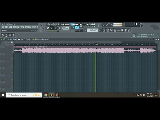The image size is (160, 120).
Task: Open the pattern selector arrow before Pattern 9
Action: click(x=85, y=30)
